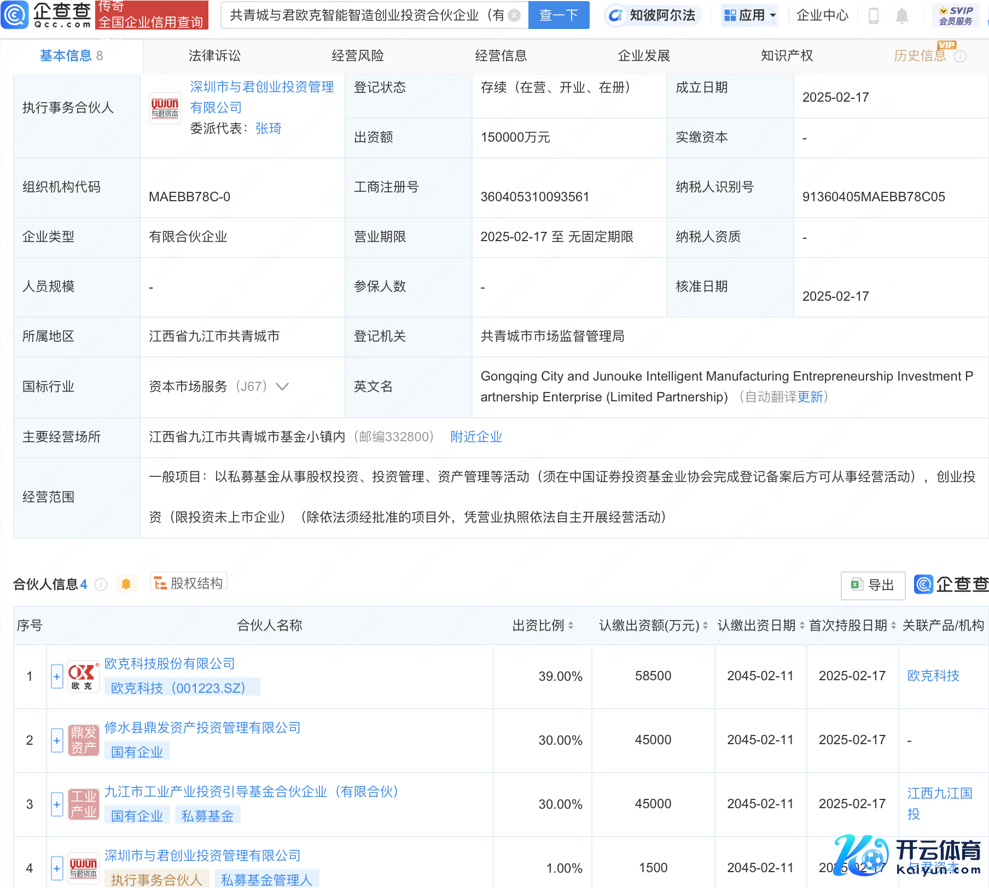
Task: Switch to the 知识产权 tab
Action: click(787, 56)
